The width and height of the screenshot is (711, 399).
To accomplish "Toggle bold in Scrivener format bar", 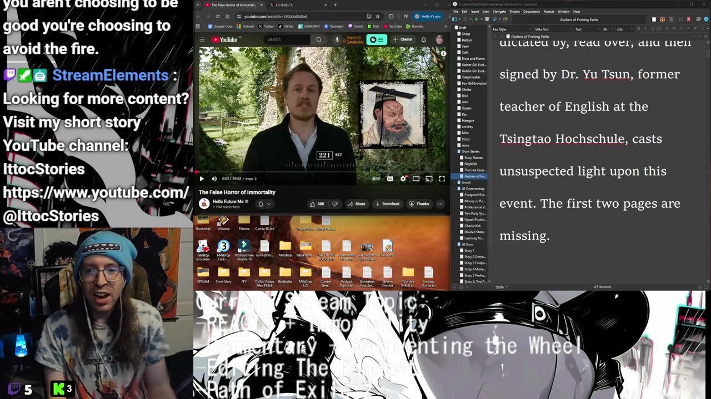I will tap(638, 29).
